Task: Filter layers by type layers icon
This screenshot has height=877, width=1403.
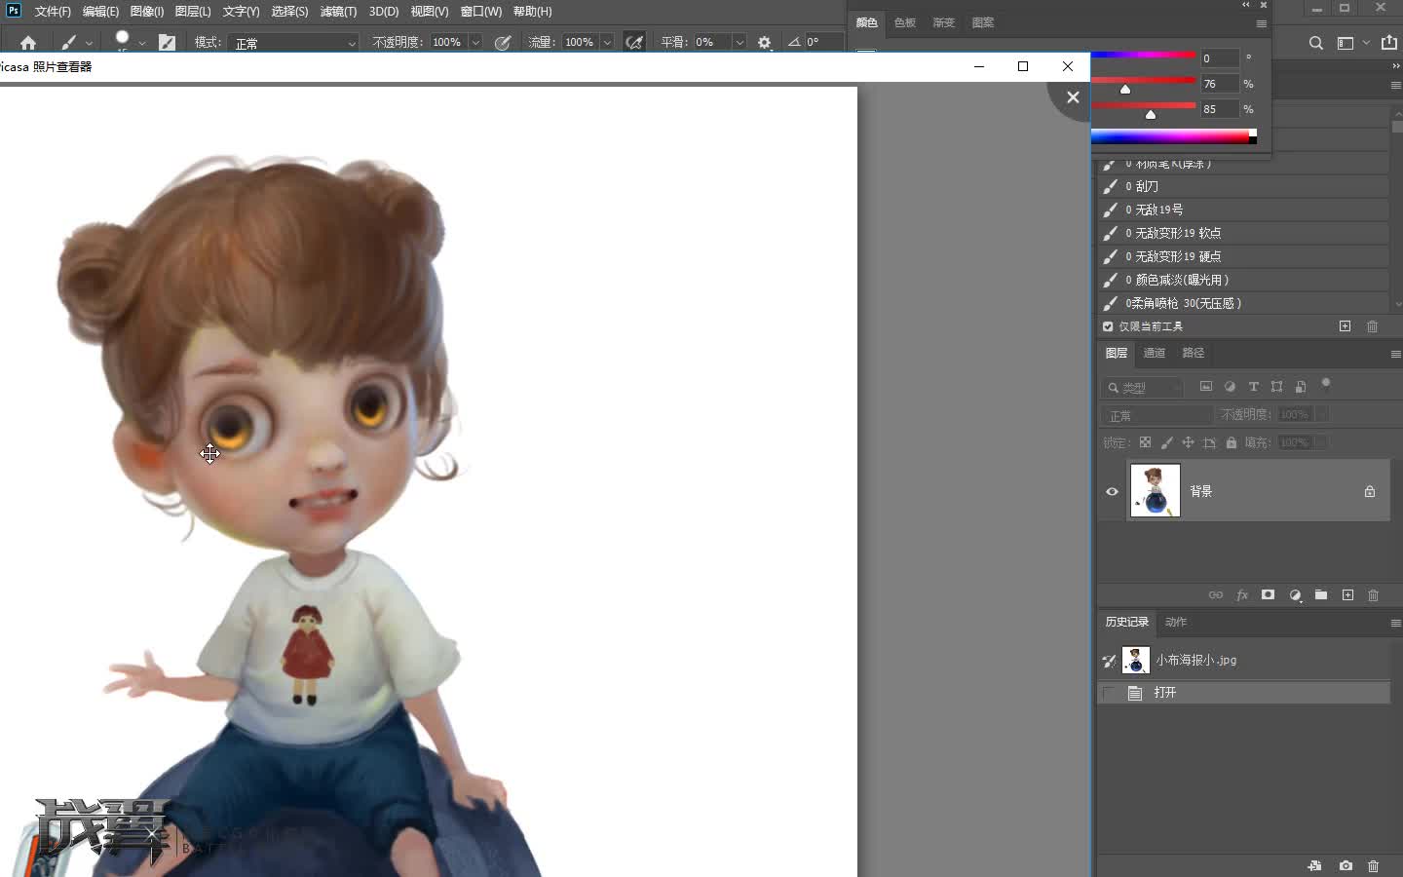Action: pos(1253,387)
